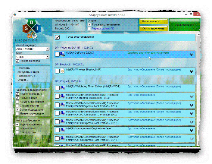Click Драйвер доступен для установки status text
This screenshot has width=212, height=164.
pos(148,53)
